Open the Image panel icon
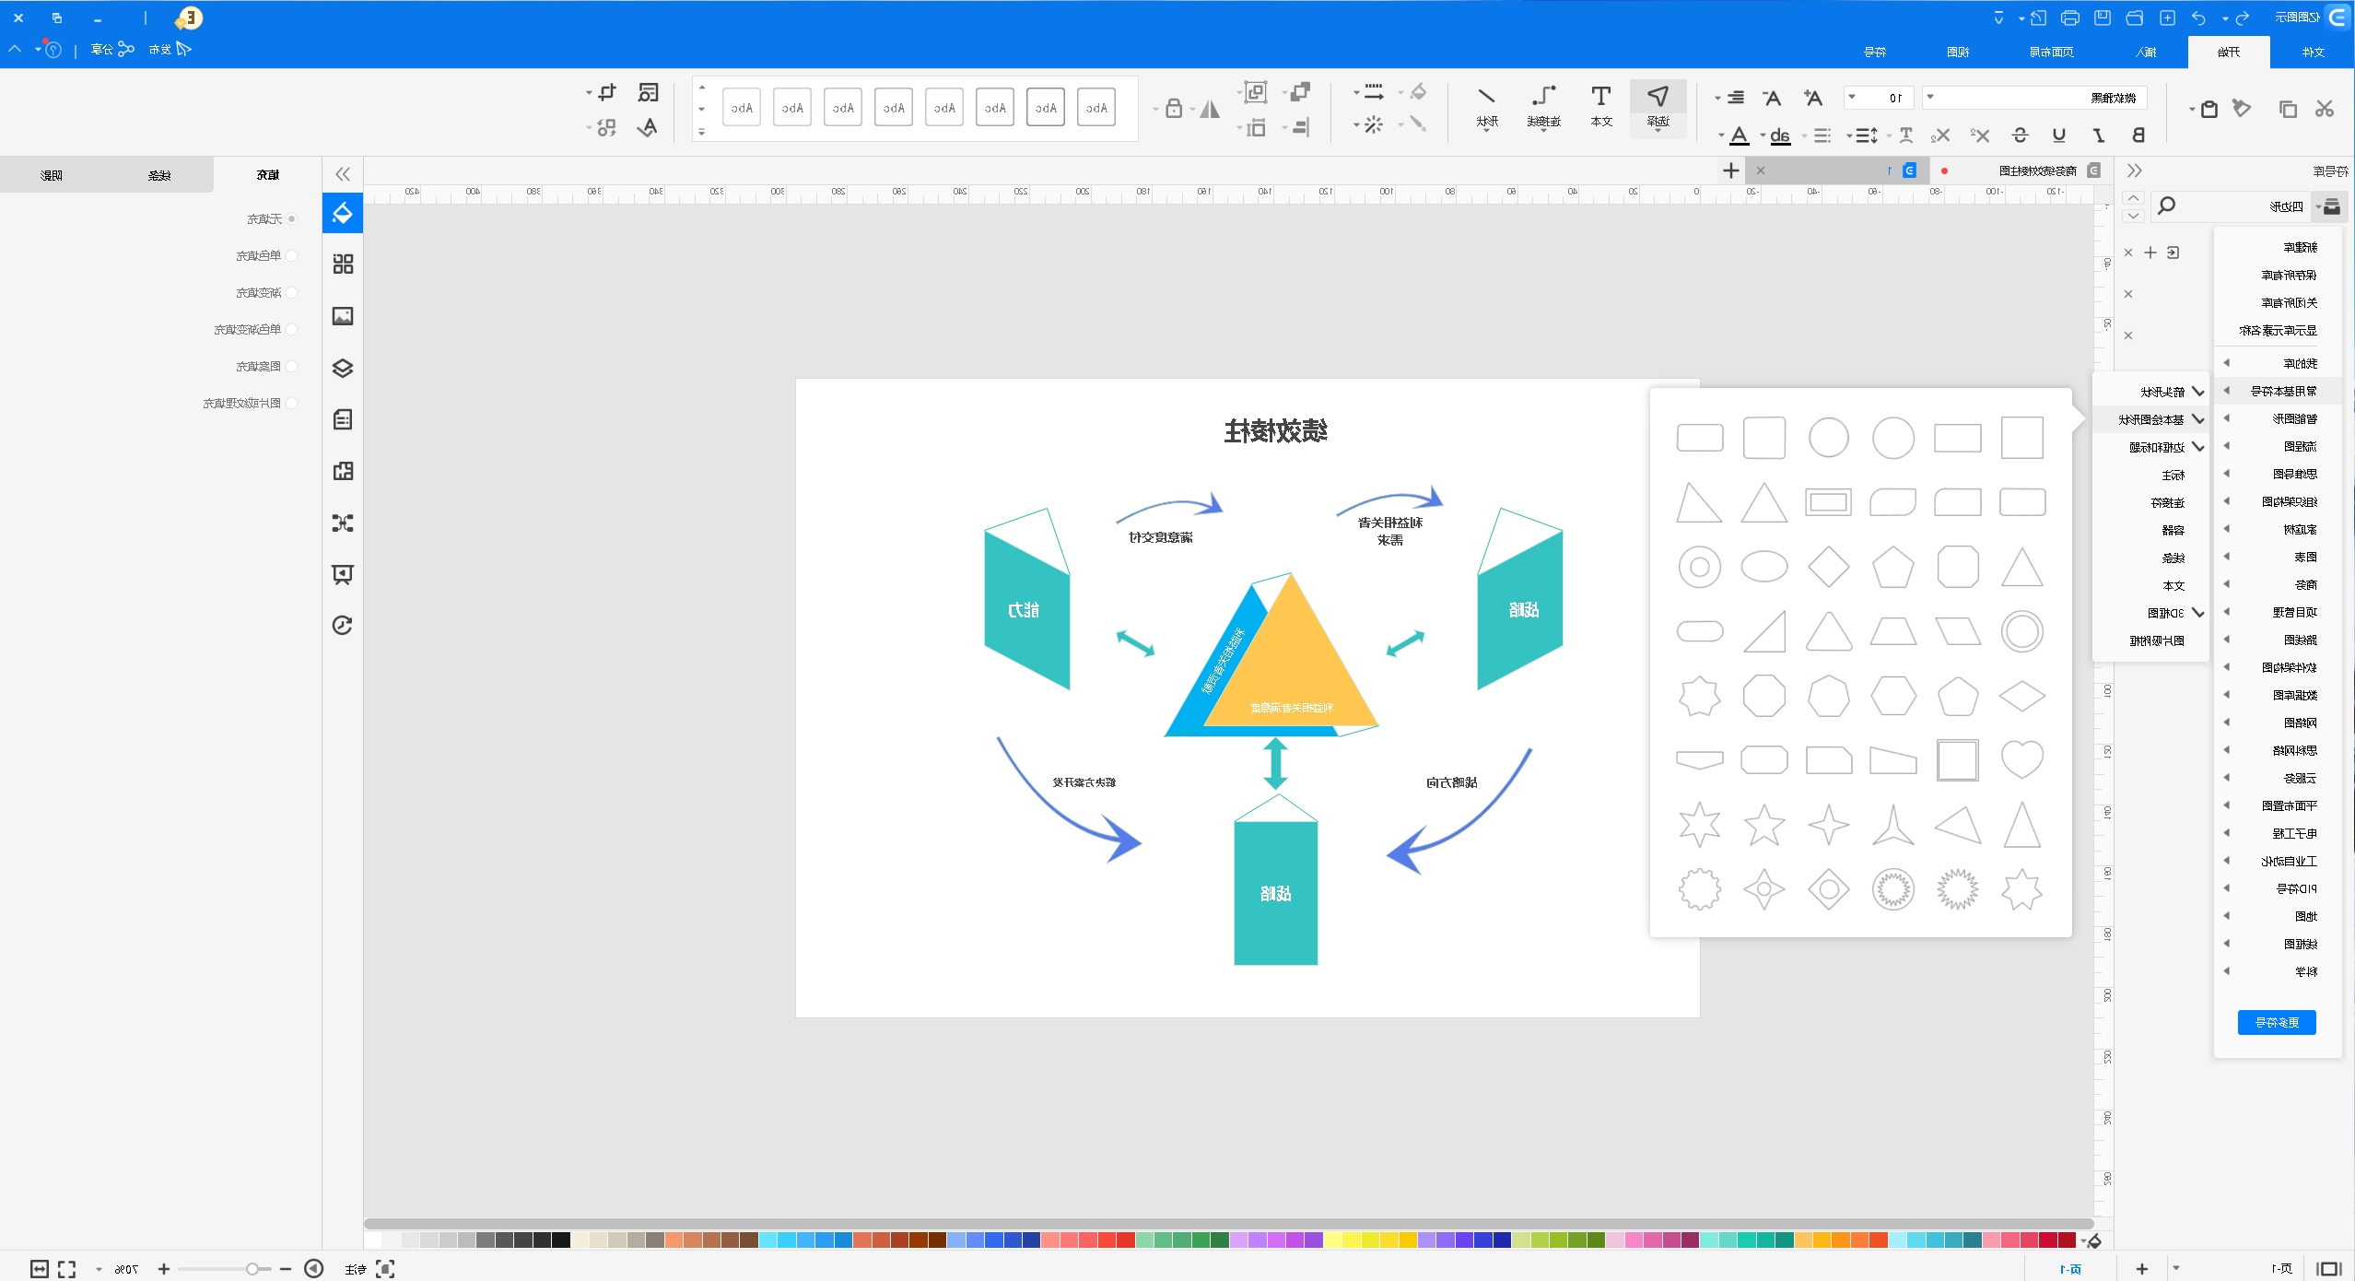Screen dimensions: 2355x1281 point(343,316)
